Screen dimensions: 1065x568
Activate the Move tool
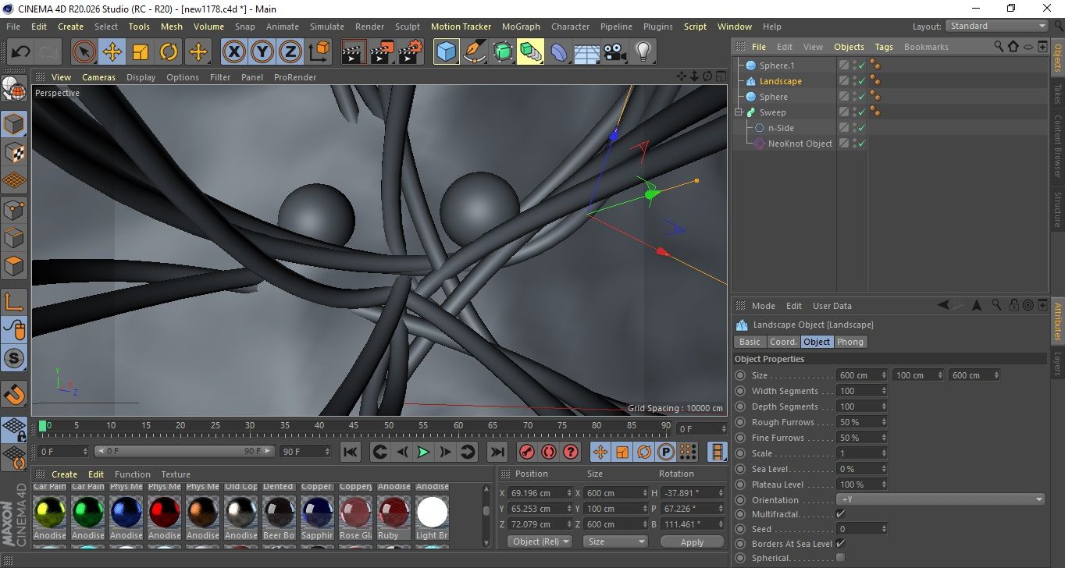(x=112, y=52)
